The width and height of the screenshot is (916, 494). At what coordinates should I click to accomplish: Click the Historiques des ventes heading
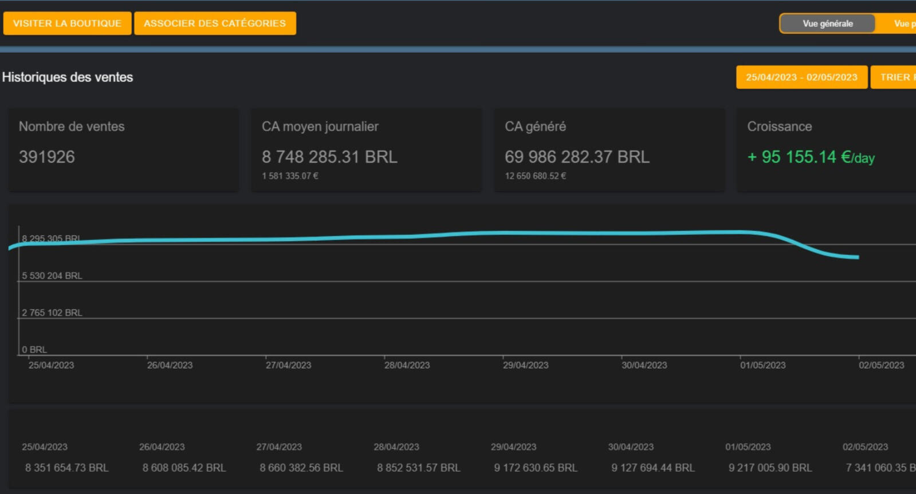68,77
